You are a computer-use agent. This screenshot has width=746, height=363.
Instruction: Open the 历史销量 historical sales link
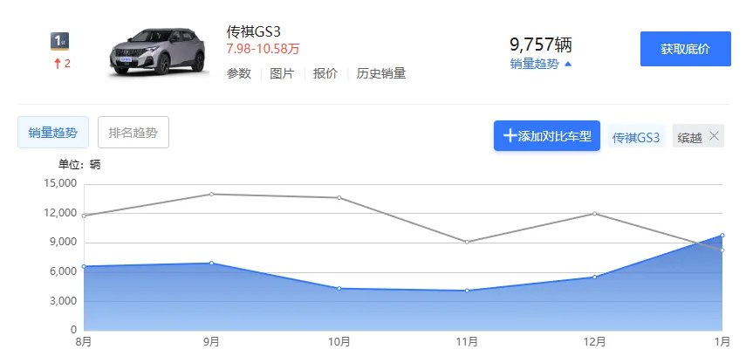[381, 74]
